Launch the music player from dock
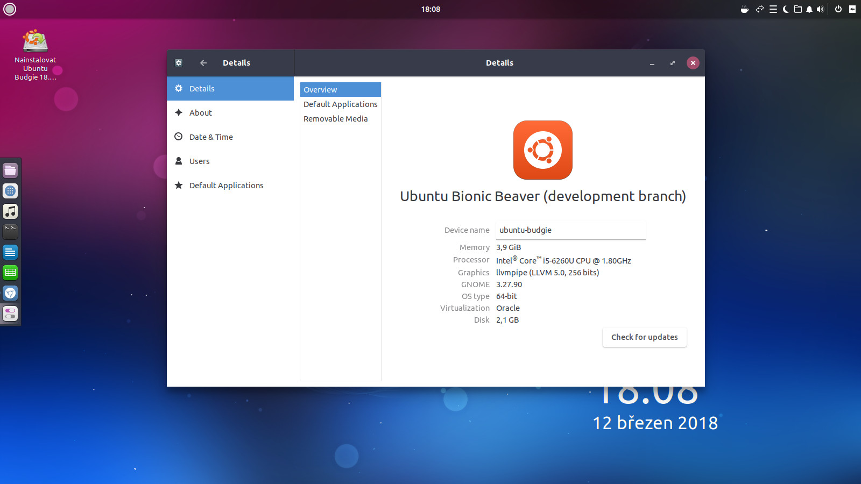 [10, 211]
